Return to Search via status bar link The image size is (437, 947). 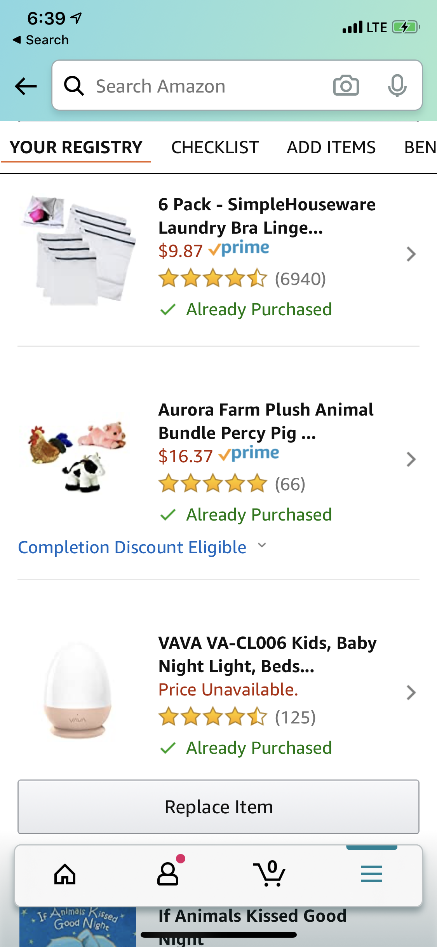(x=41, y=40)
